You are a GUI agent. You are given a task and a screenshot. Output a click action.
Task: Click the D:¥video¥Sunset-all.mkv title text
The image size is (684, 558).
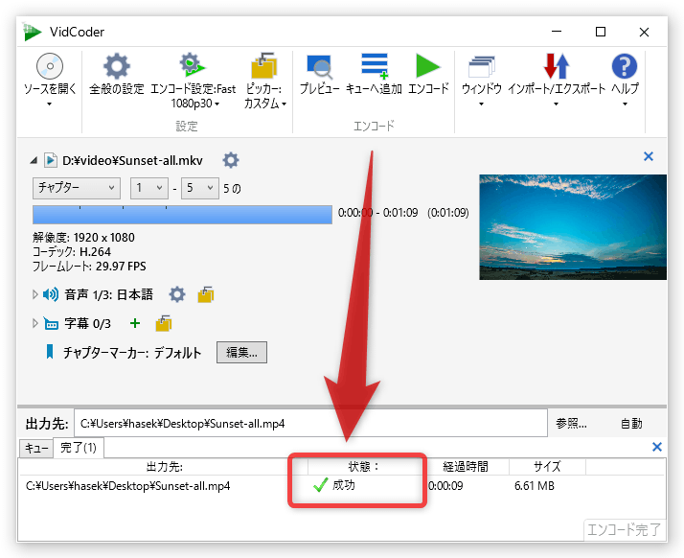(132, 161)
